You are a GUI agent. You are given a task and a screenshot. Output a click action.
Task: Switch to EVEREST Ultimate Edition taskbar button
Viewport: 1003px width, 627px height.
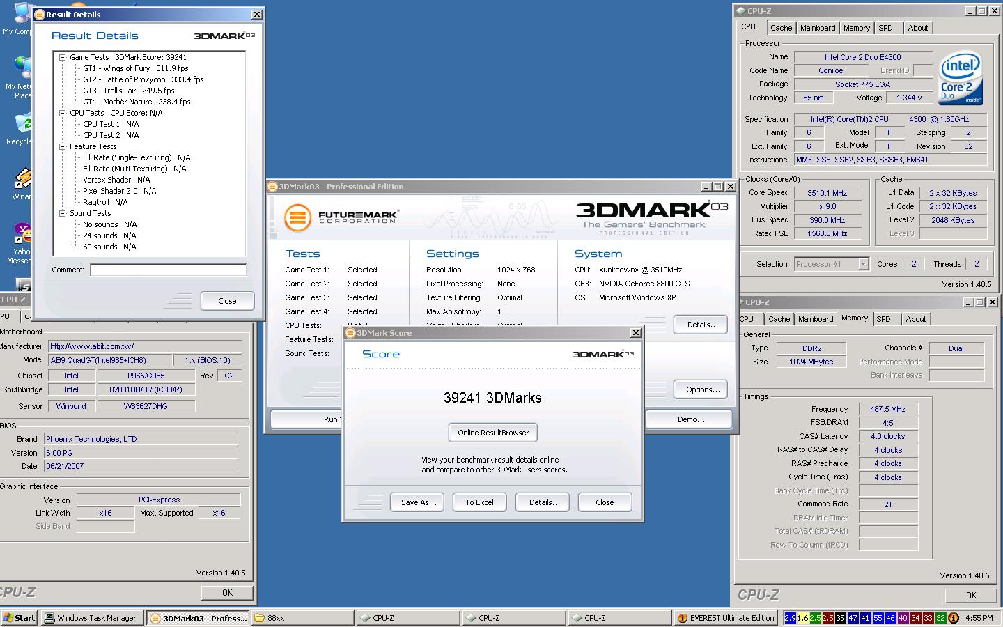tap(725, 618)
